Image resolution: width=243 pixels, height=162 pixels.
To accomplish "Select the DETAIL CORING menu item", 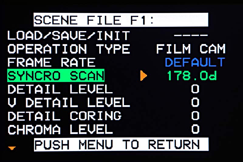I will pos(64,116).
